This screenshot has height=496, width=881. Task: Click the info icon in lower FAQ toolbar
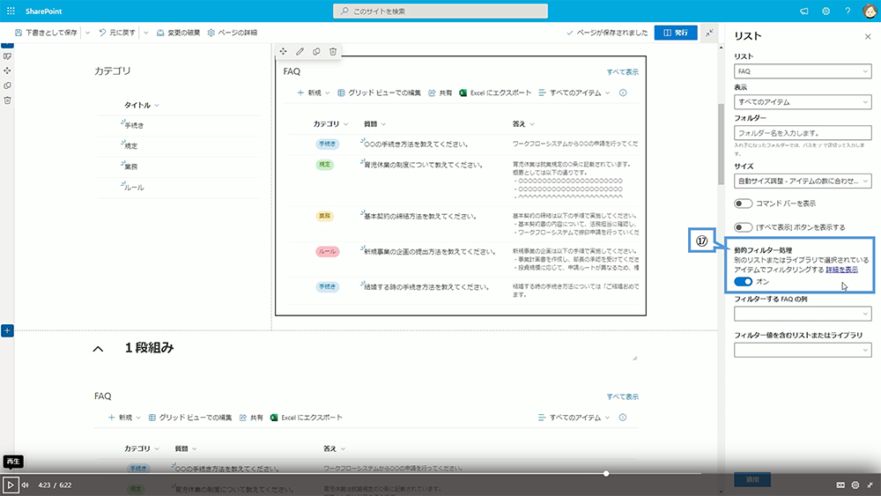(x=623, y=418)
